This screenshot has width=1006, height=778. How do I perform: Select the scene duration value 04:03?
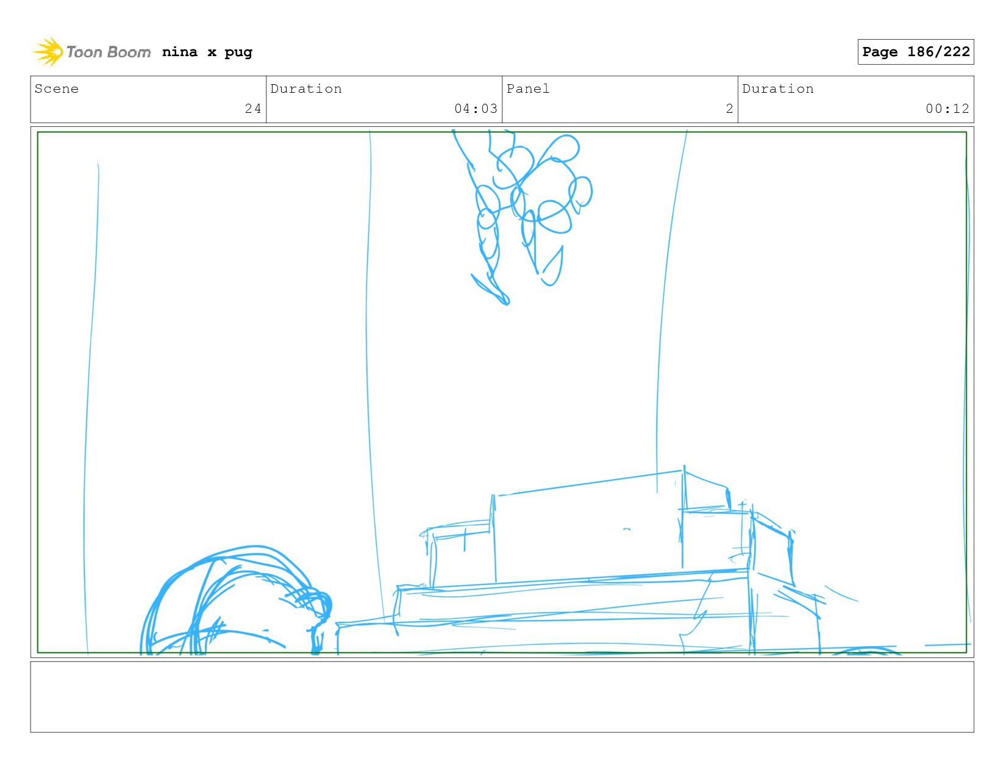(x=476, y=109)
